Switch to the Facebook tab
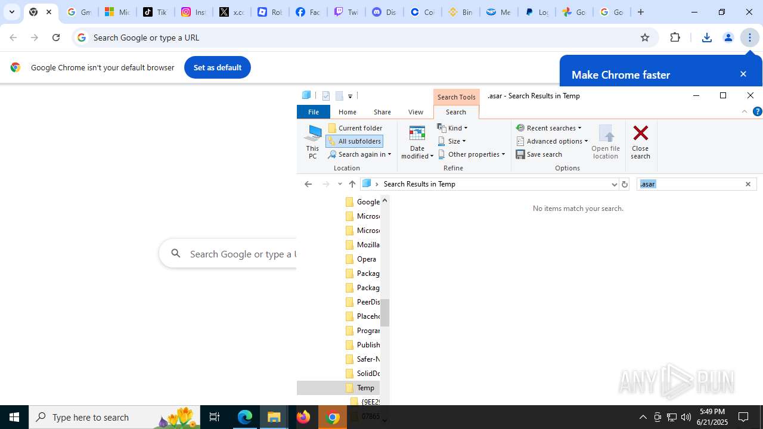Image resolution: width=763 pixels, height=429 pixels. pyautogui.click(x=308, y=12)
